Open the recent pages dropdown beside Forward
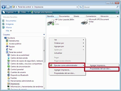Screen dimensions: 121x91 coord(11,7)
